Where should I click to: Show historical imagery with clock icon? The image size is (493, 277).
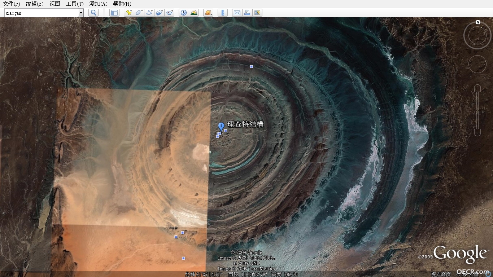coord(184,13)
